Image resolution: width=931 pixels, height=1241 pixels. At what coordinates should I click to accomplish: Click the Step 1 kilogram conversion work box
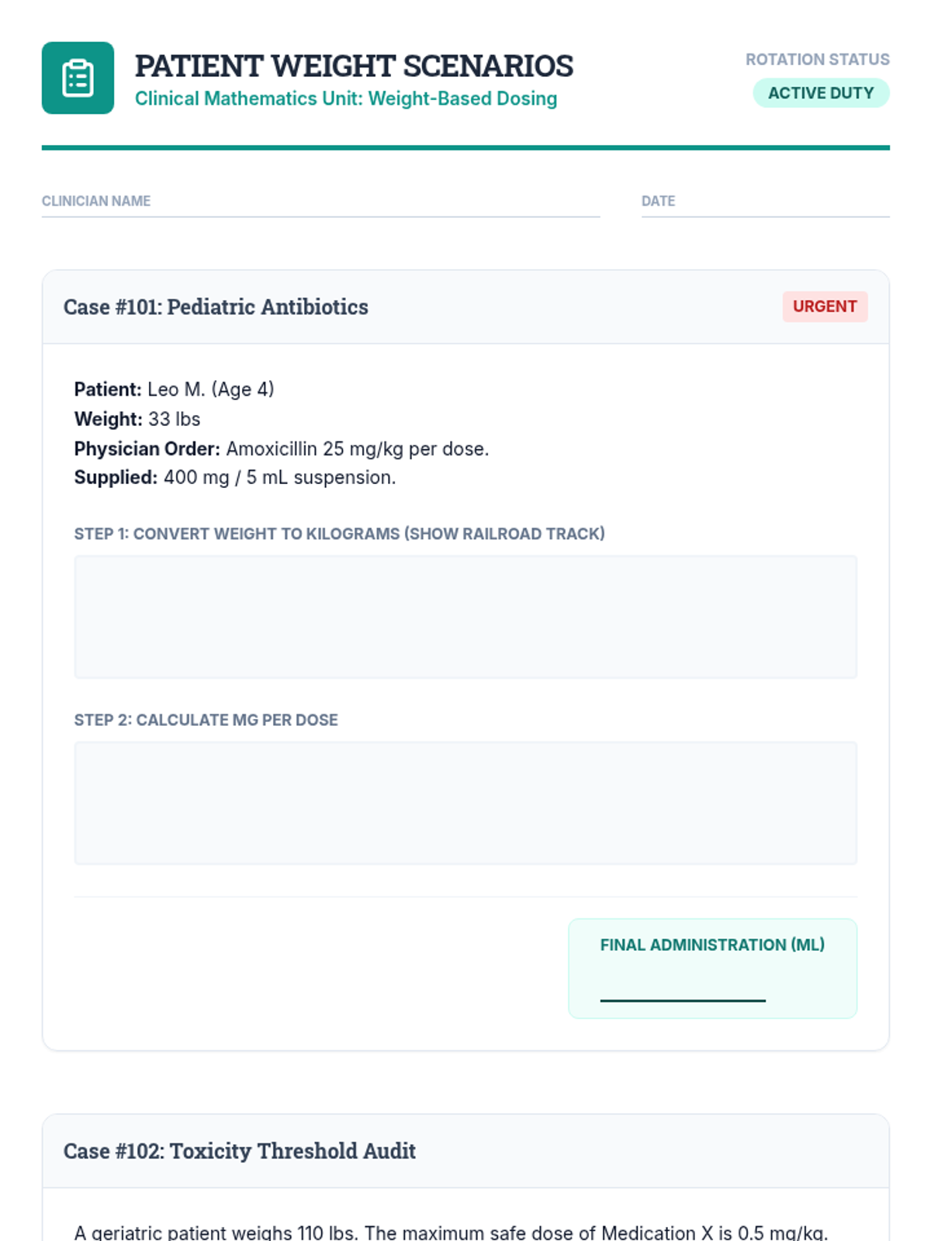[x=465, y=617]
